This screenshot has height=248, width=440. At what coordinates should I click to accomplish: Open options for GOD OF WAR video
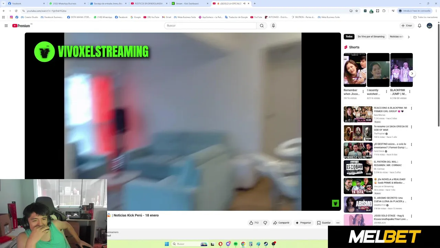click(411, 127)
